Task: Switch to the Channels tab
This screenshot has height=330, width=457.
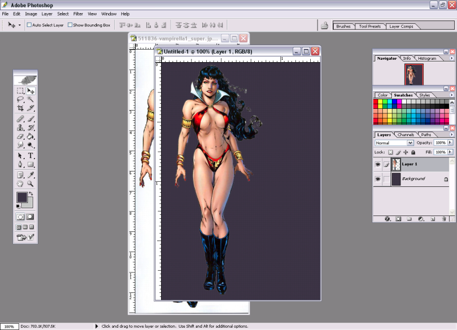Action: coord(406,135)
